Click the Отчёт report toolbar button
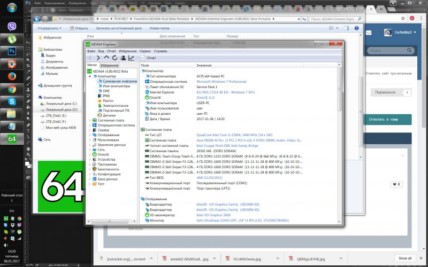The height and width of the screenshot is (267, 428). click(148, 58)
